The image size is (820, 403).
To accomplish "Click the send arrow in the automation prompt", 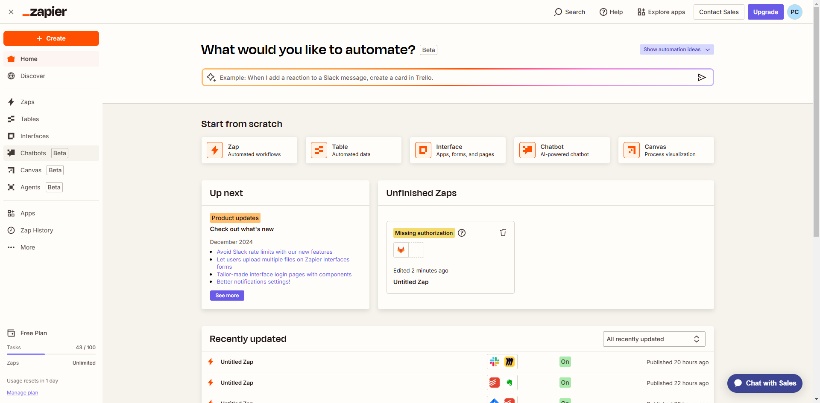I will click(701, 77).
